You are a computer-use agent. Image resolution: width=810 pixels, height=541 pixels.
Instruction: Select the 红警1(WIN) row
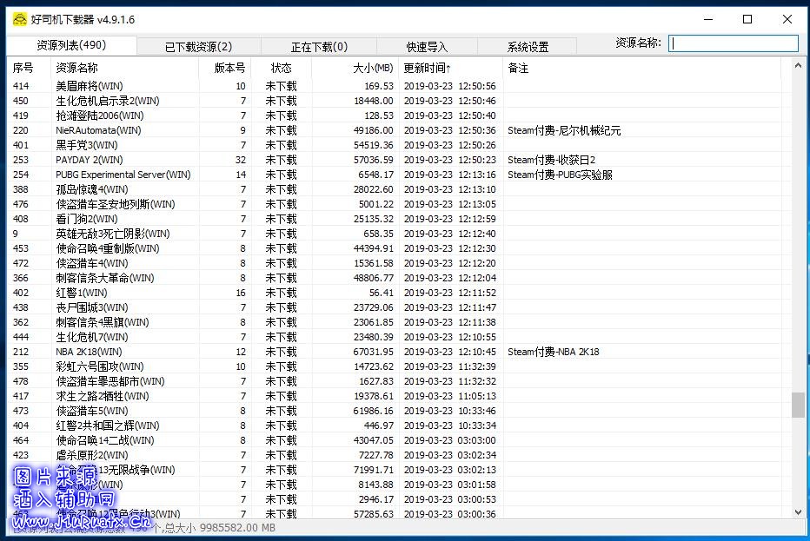coord(394,293)
